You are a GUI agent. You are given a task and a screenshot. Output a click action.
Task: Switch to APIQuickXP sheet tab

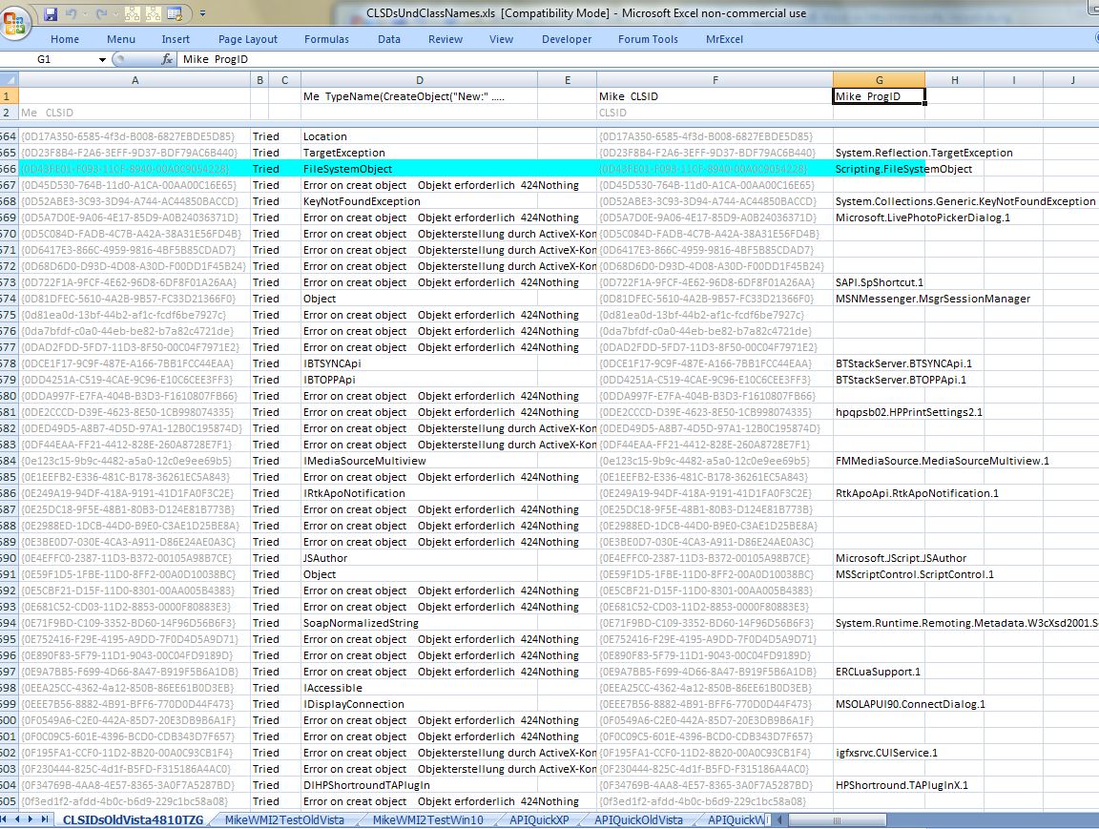(x=539, y=819)
